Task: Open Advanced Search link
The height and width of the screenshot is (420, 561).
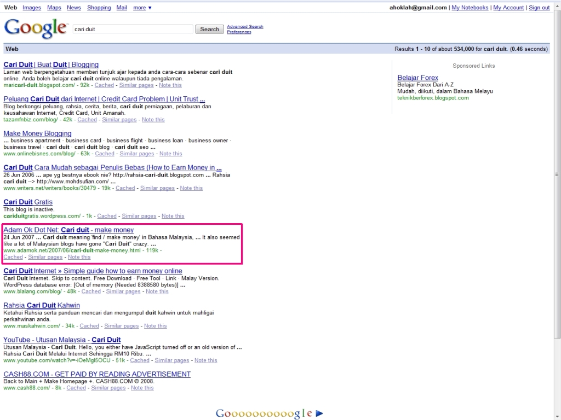Action: click(x=245, y=26)
